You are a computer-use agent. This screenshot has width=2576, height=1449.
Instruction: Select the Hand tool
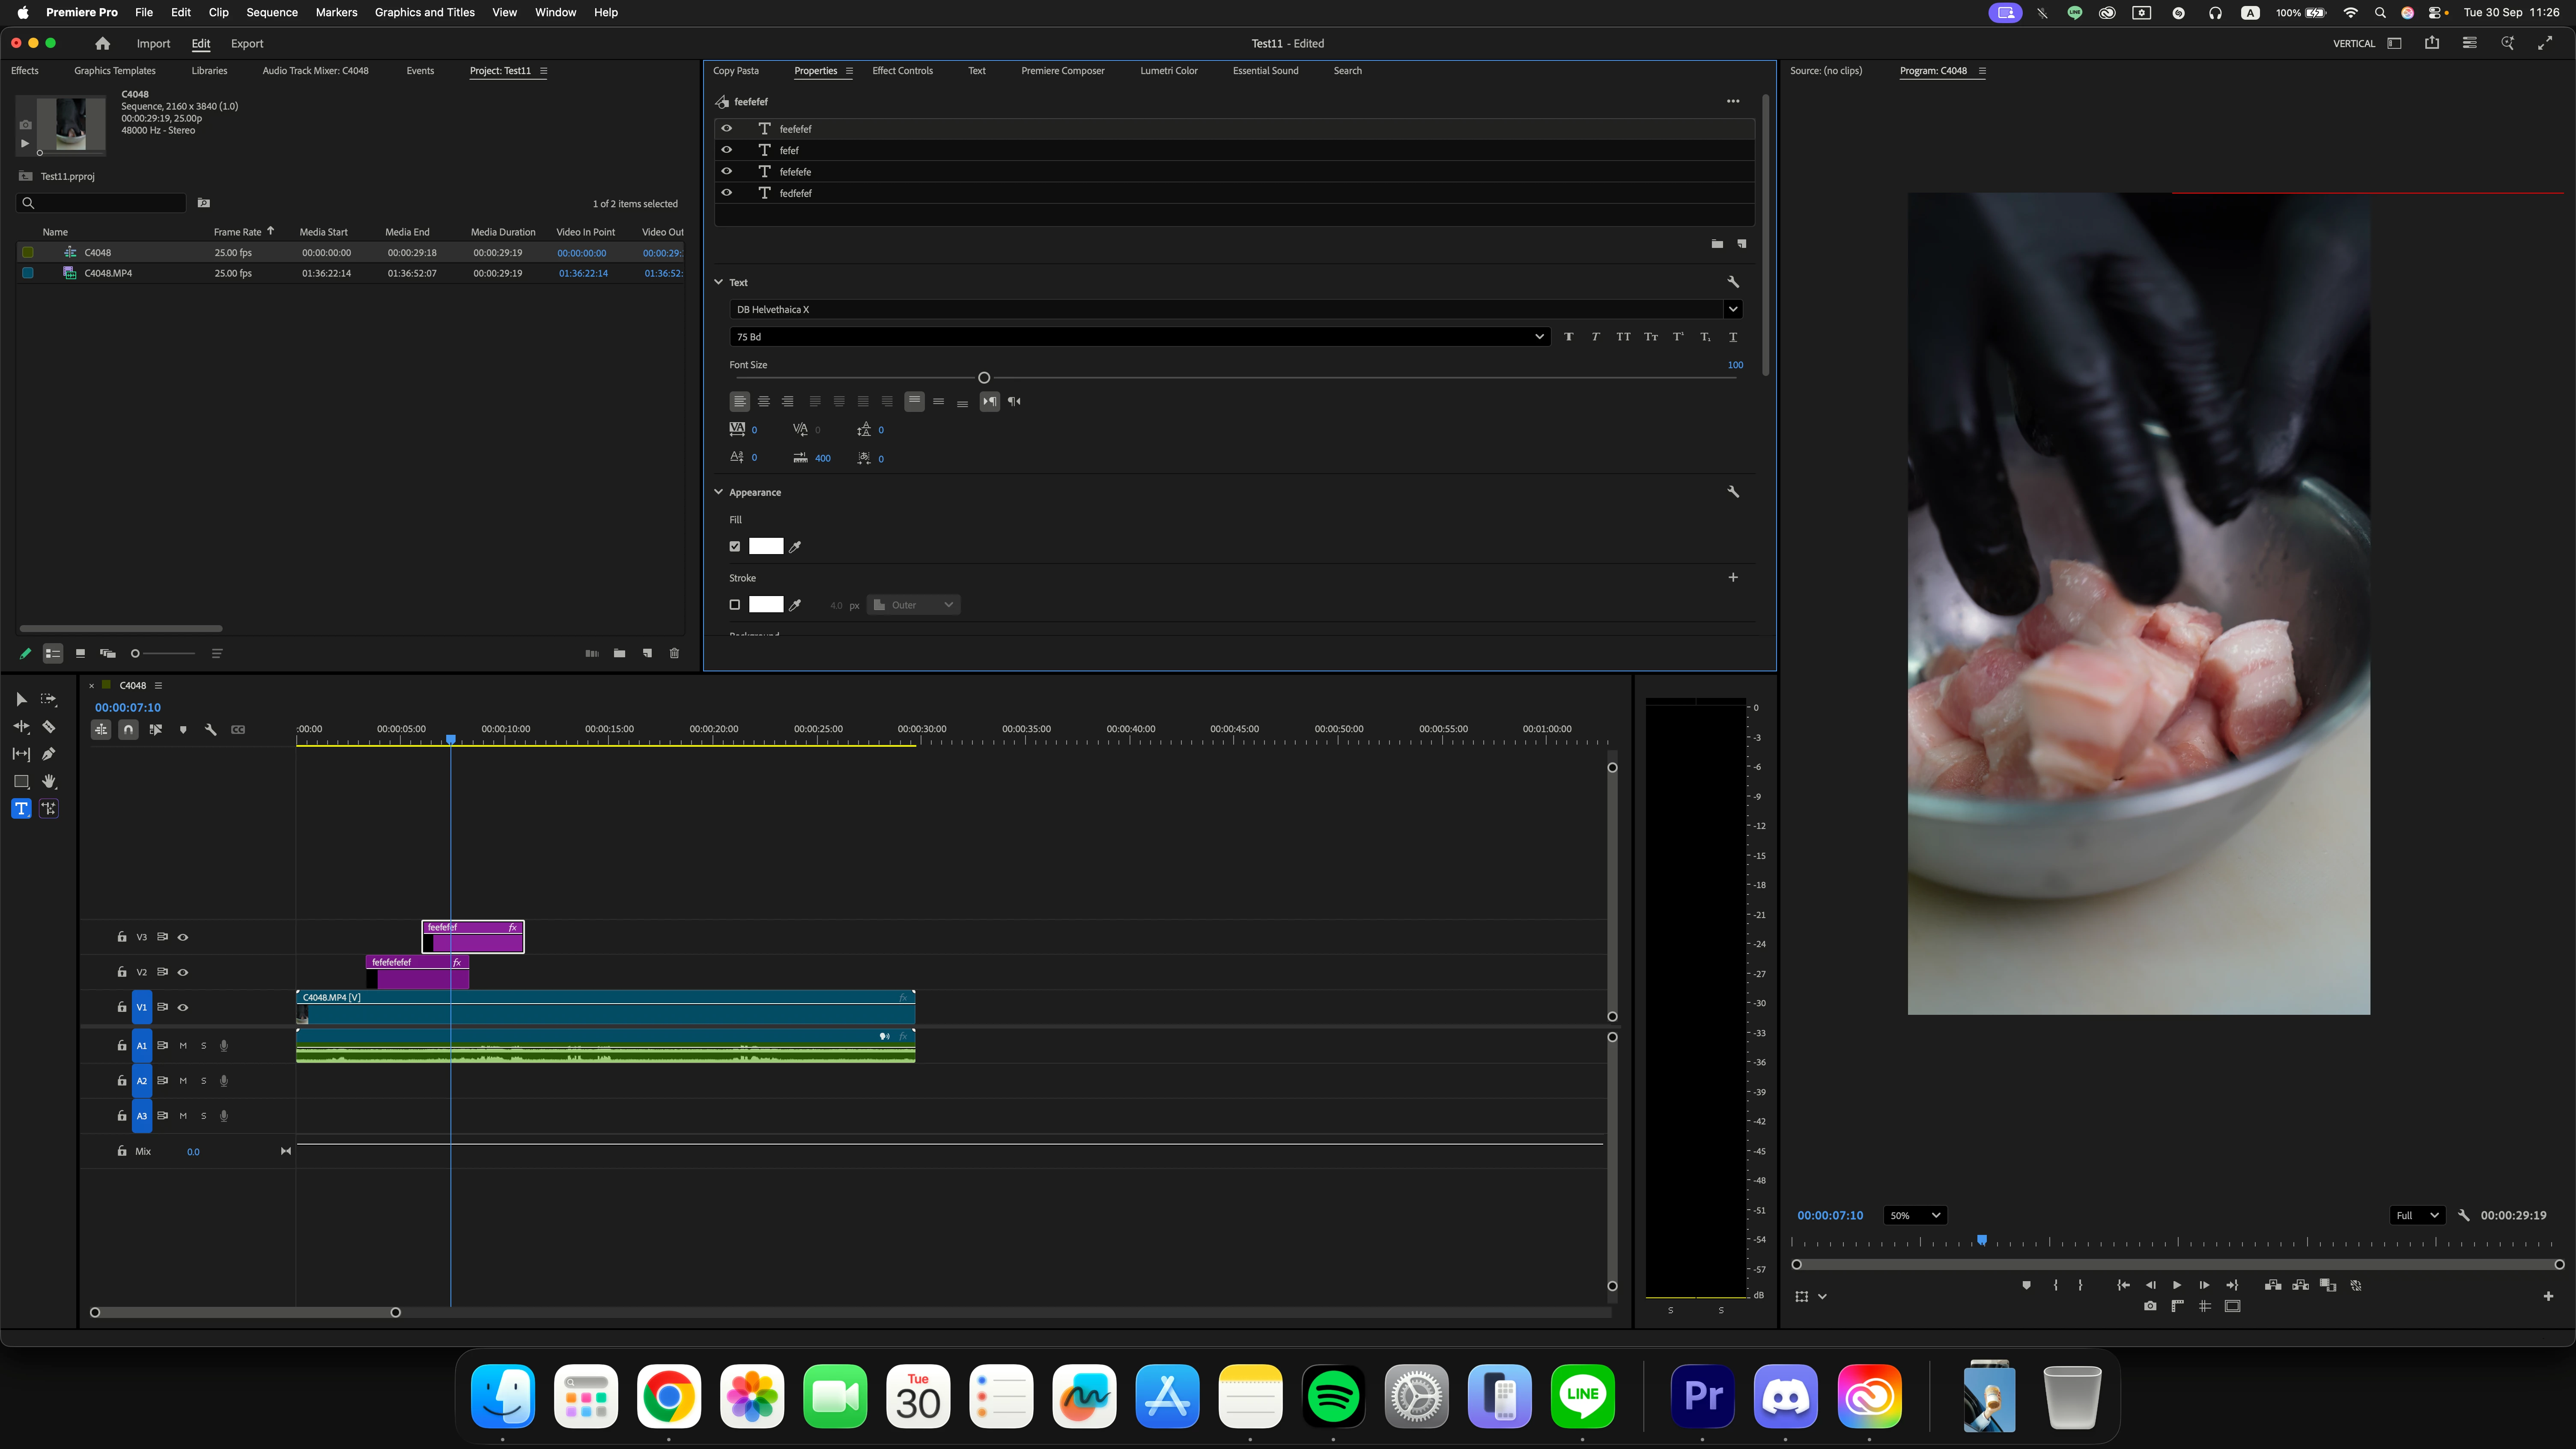48,781
